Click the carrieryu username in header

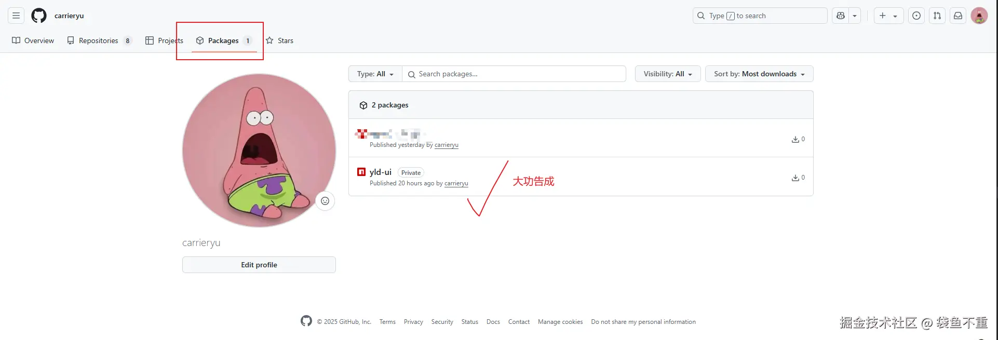tap(69, 16)
